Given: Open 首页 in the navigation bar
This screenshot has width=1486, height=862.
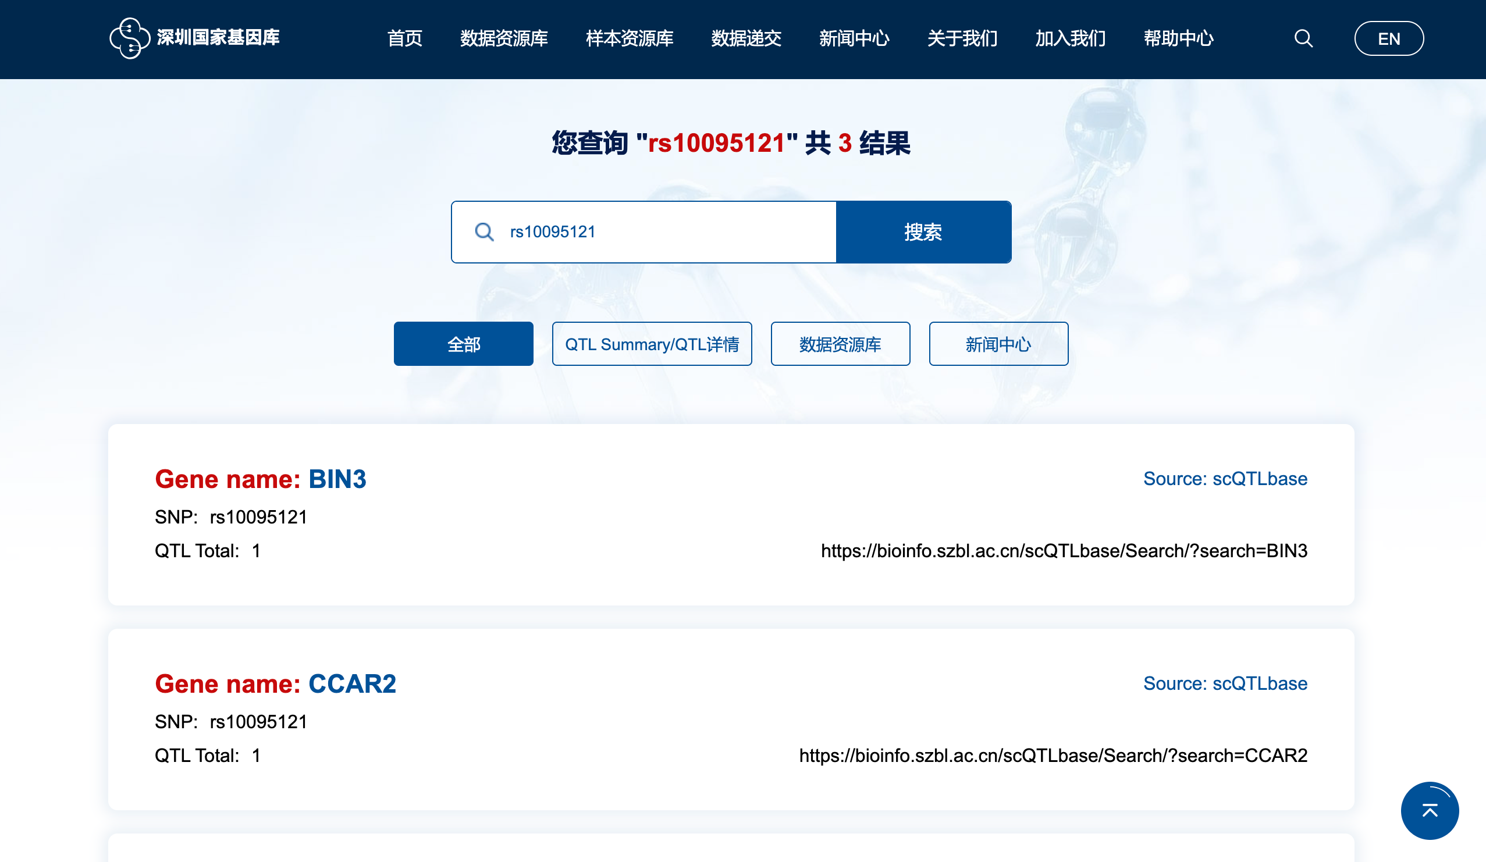Looking at the screenshot, I should click(404, 39).
